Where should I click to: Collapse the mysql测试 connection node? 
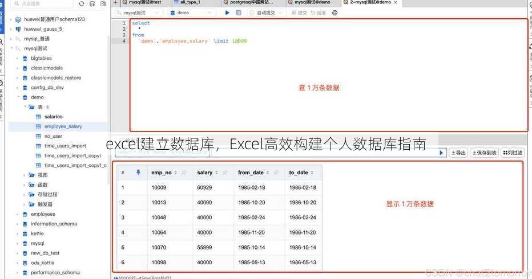[11, 48]
